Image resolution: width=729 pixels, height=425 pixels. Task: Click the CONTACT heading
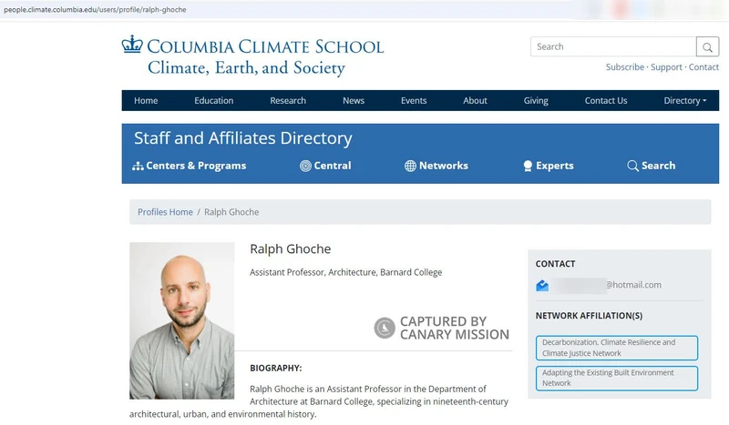click(x=555, y=264)
